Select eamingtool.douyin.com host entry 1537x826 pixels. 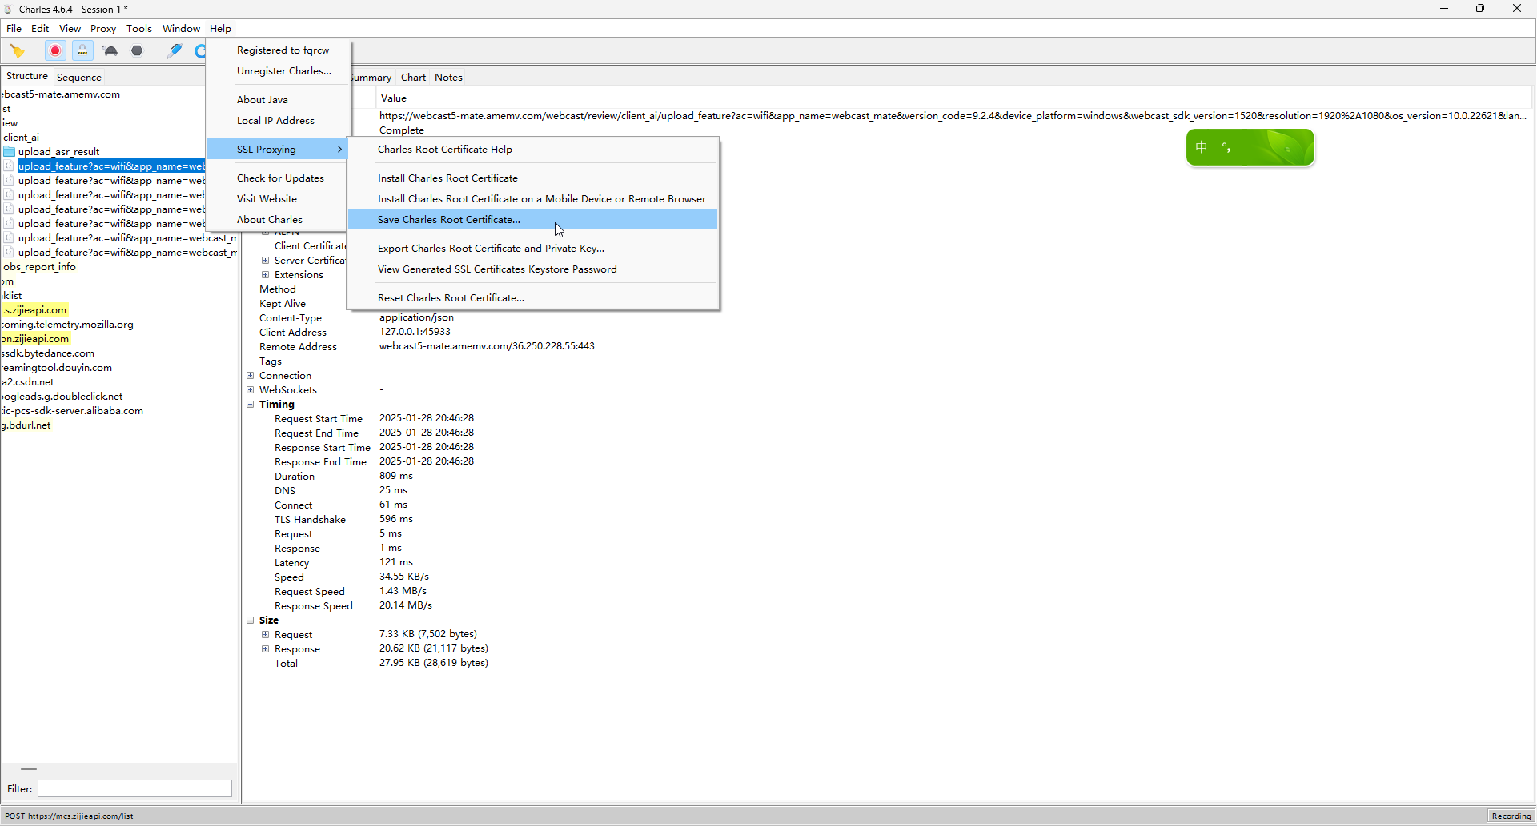point(57,368)
